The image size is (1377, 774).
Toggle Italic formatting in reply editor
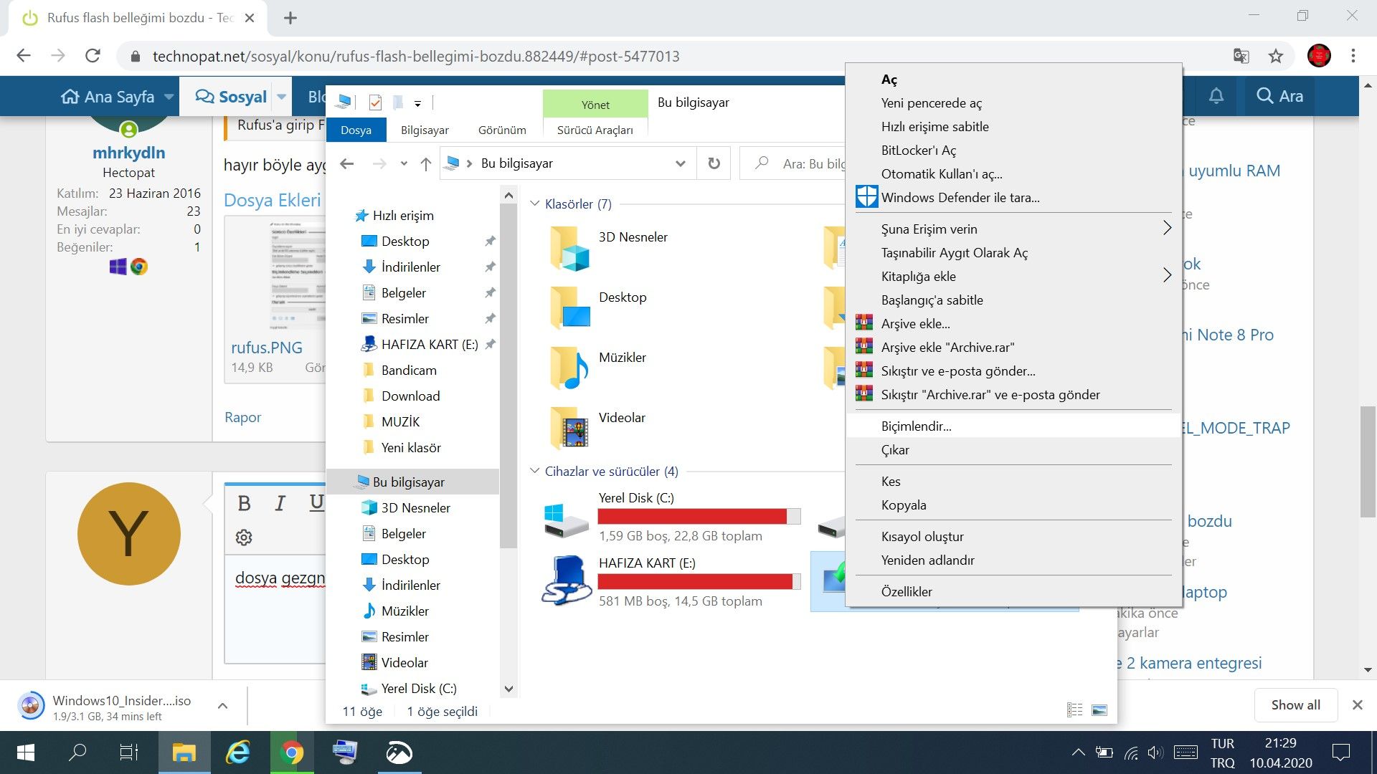coord(280,503)
